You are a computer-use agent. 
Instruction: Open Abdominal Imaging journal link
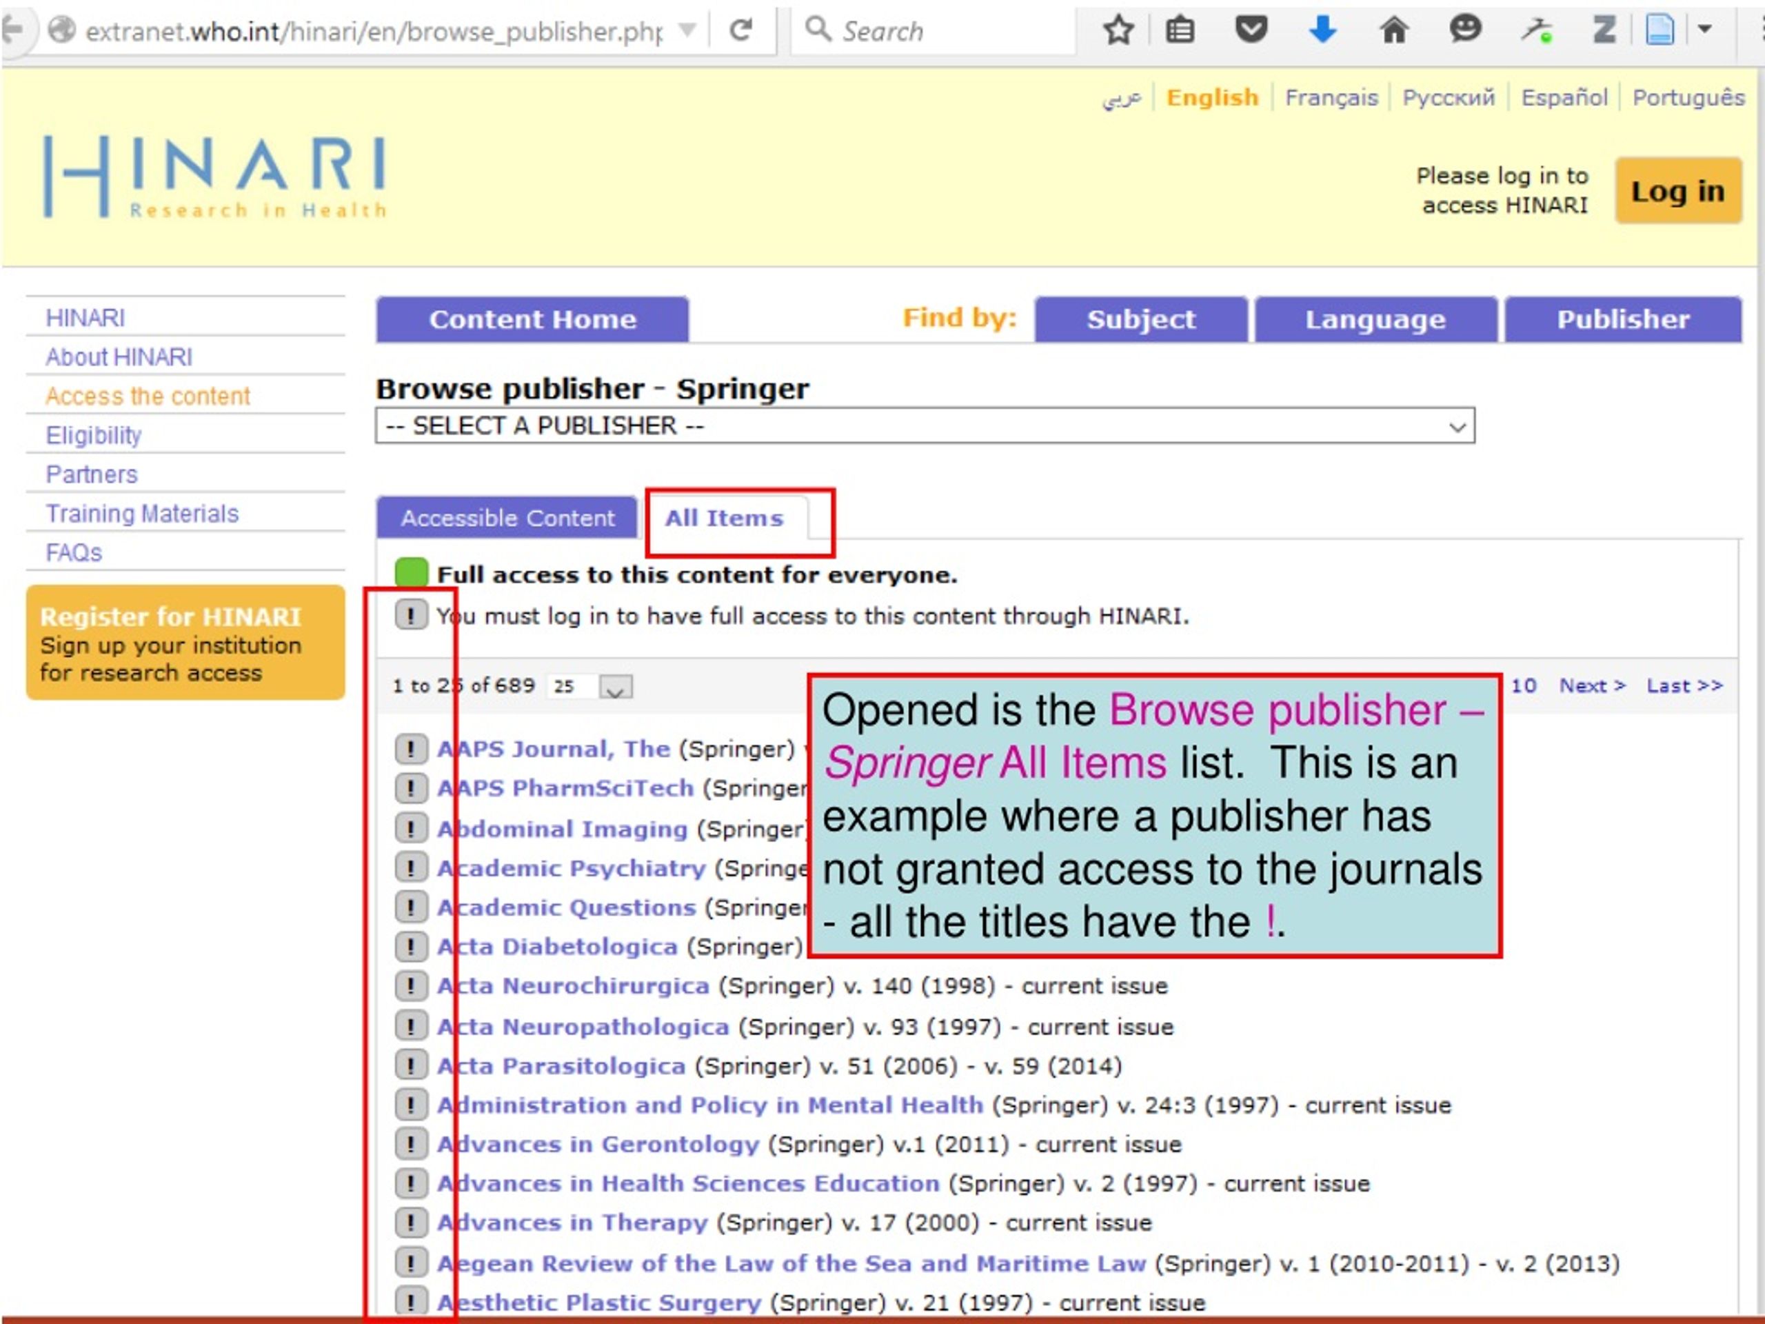563,828
